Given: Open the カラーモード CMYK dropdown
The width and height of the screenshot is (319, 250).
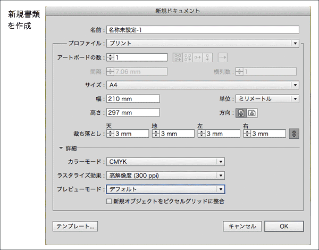Looking at the screenshot, I should pos(165,162).
